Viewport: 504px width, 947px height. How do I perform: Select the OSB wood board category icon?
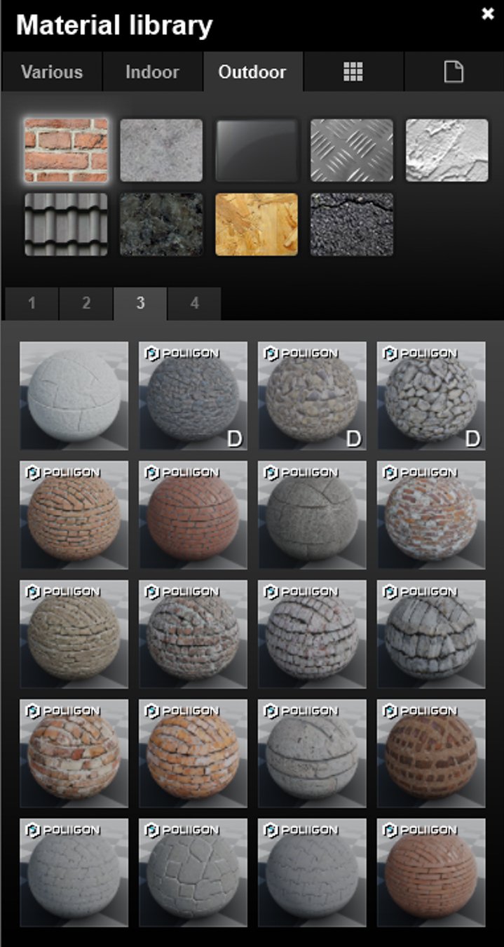pos(257,224)
